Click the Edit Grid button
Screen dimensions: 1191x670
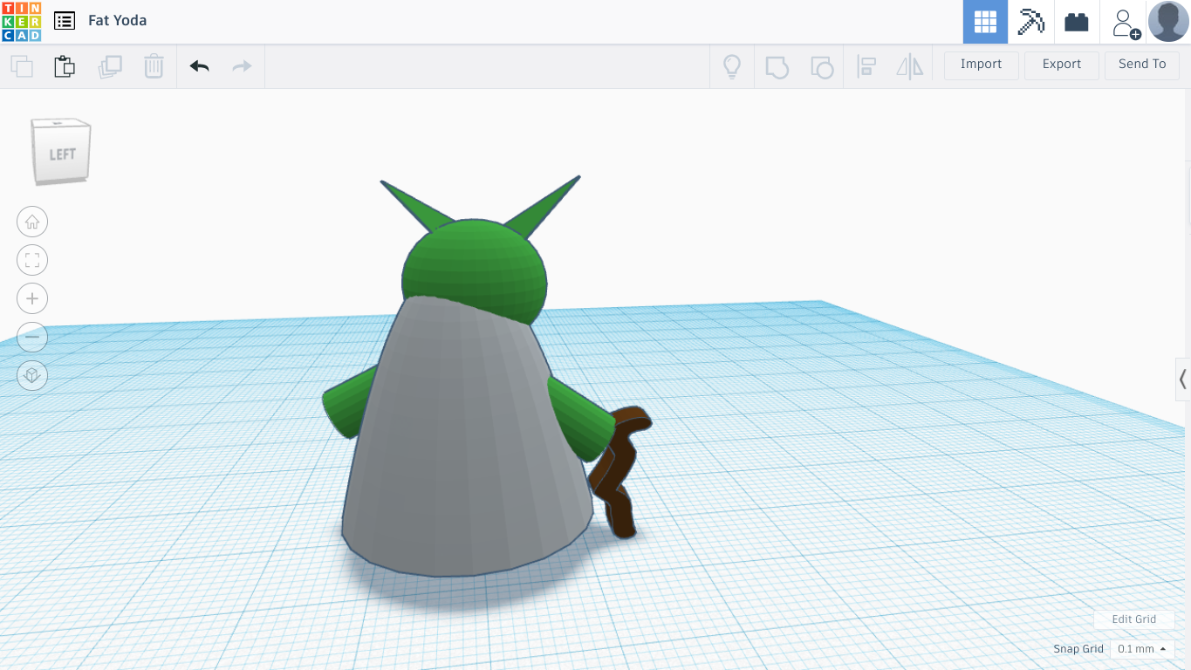pyautogui.click(x=1133, y=619)
